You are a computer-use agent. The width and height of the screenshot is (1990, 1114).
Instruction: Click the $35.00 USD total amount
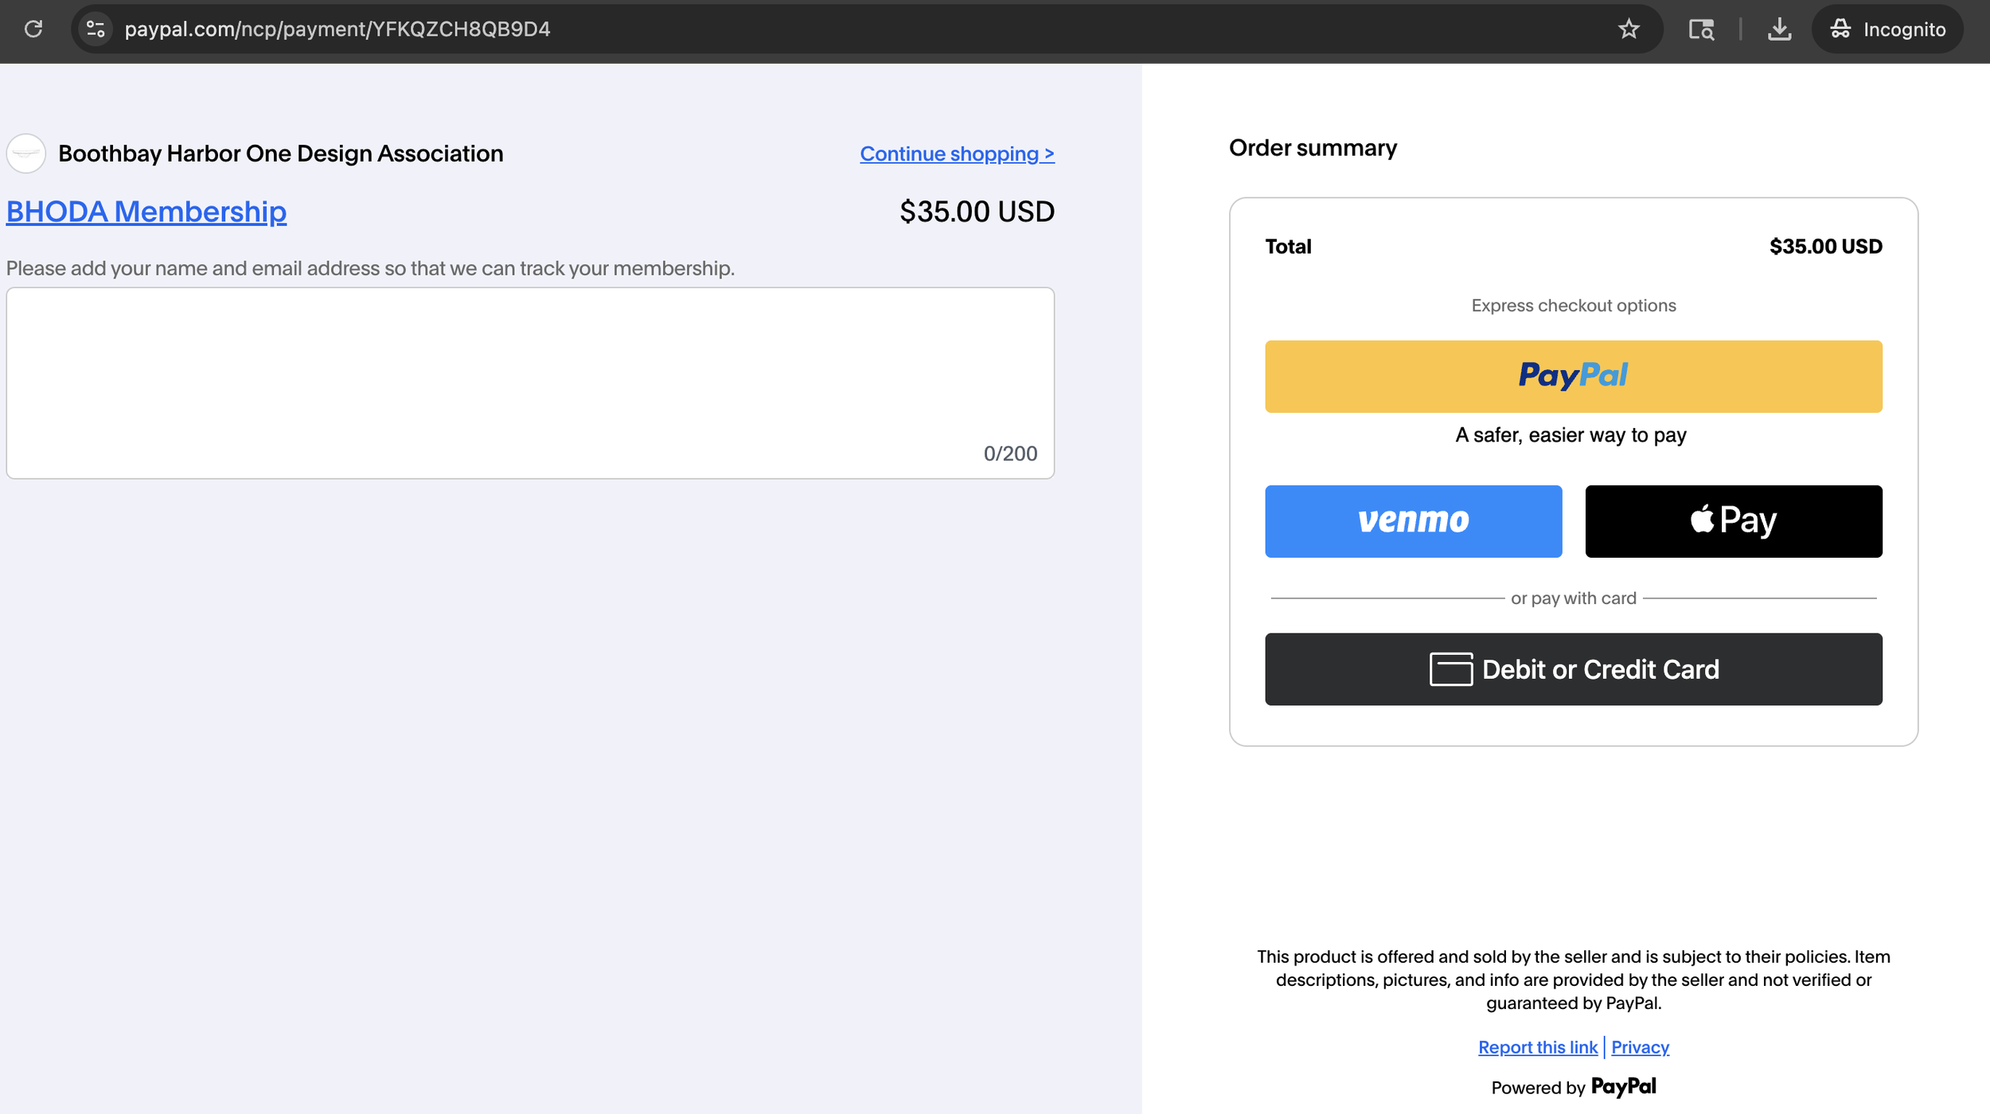coord(1825,247)
